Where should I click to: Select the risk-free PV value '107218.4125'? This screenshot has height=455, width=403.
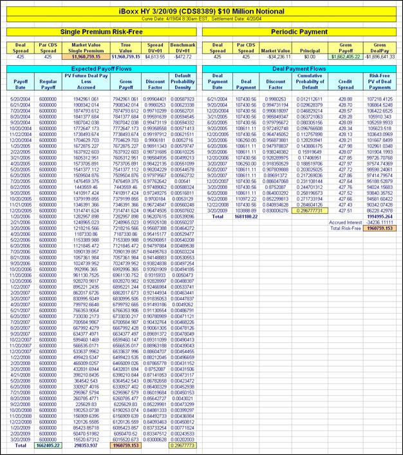380,99
